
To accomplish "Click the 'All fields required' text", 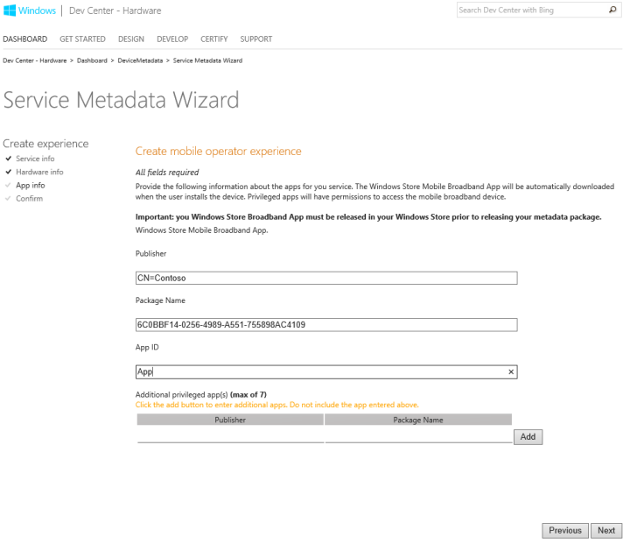I will (x=167, y=173).
